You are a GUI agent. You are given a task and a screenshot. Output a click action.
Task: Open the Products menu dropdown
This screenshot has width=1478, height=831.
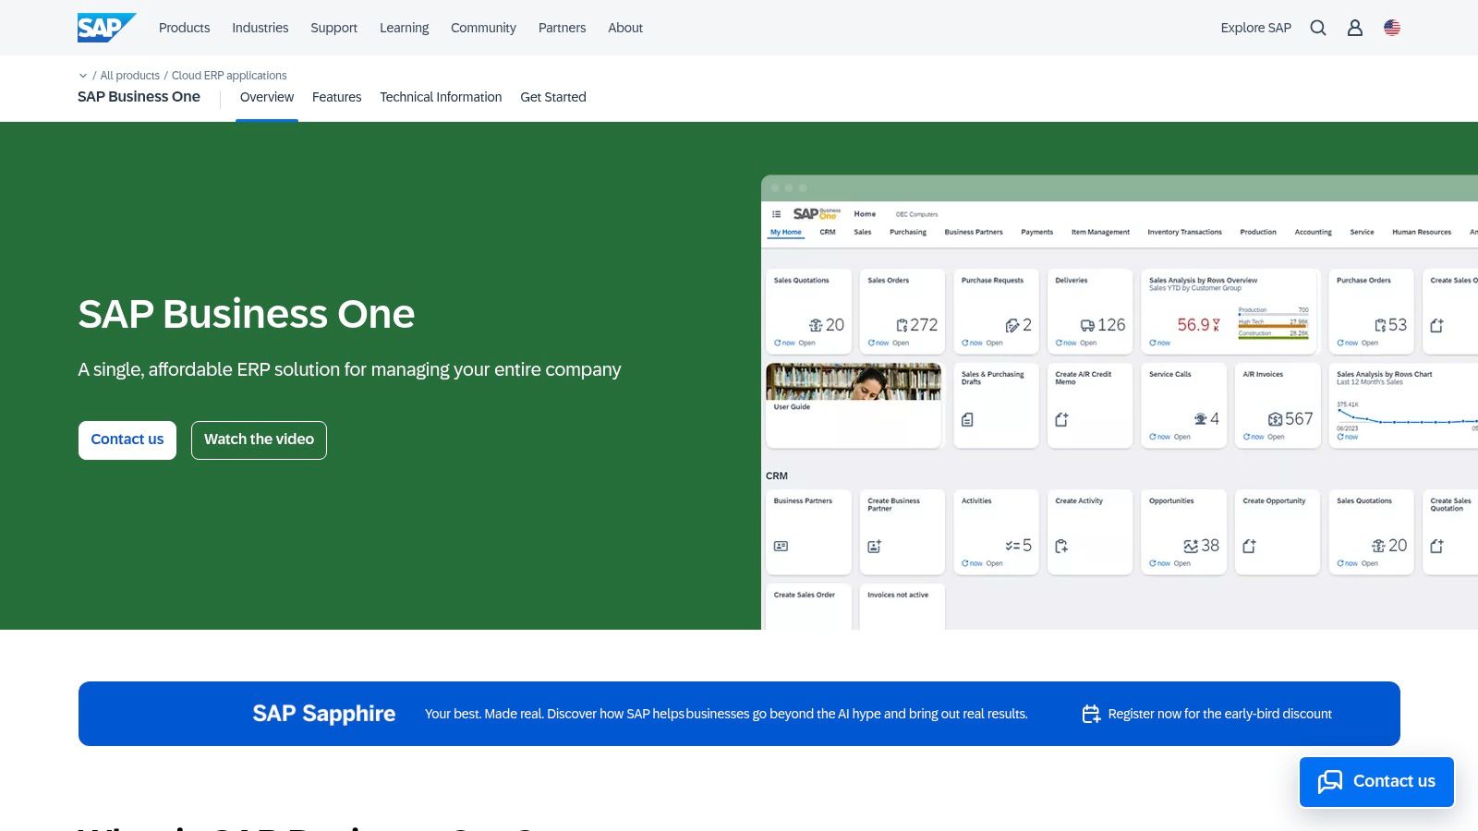click(184, 28)
